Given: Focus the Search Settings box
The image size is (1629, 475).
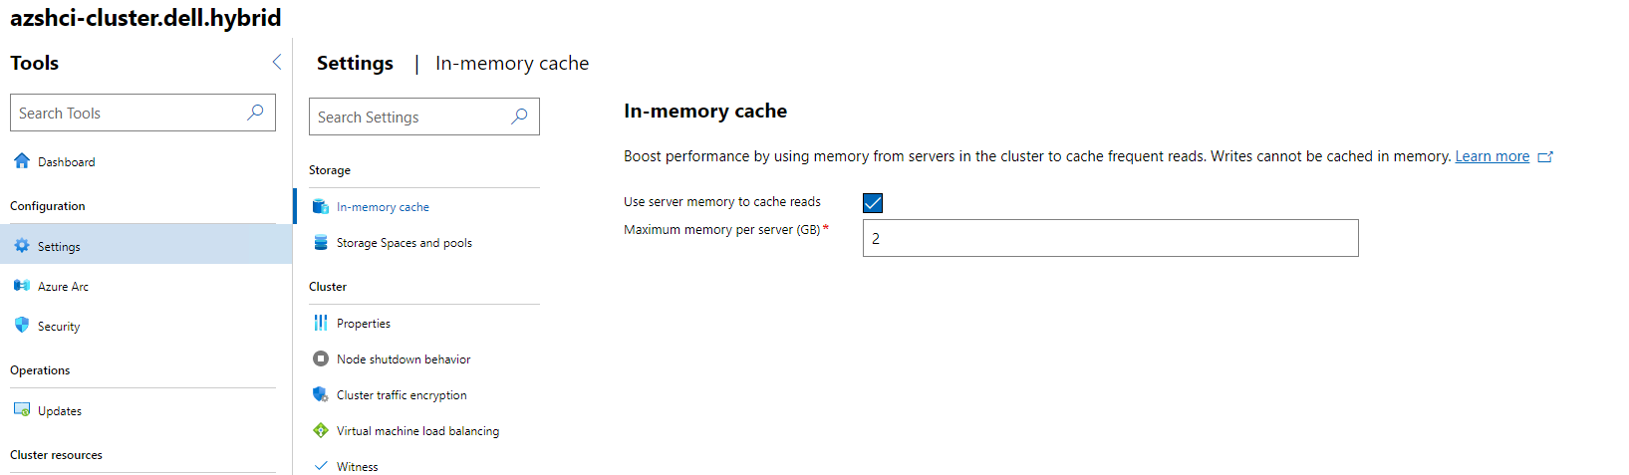Looking at the screenshot, I should tap(408, 118).
